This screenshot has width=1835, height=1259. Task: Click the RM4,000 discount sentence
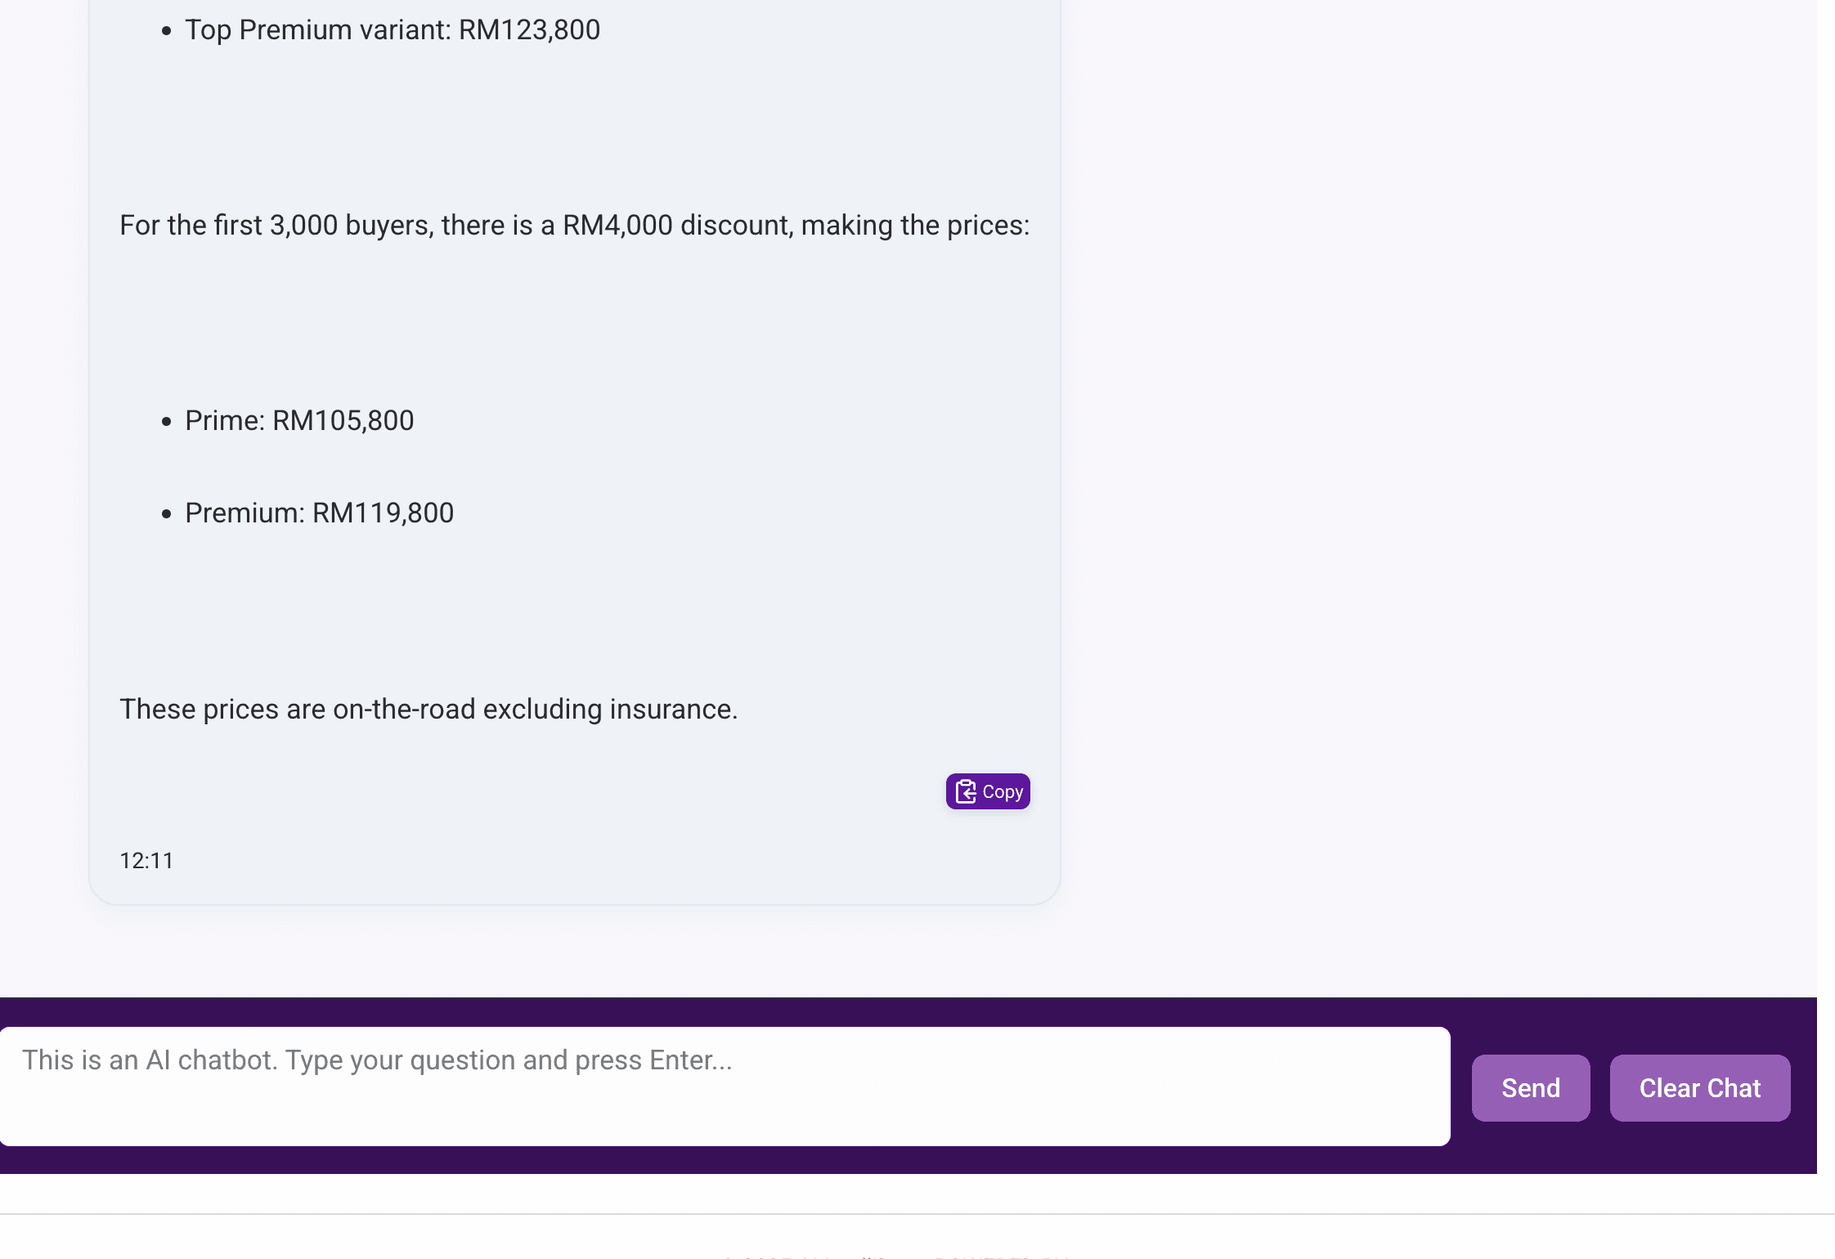[x=574, y=225]
